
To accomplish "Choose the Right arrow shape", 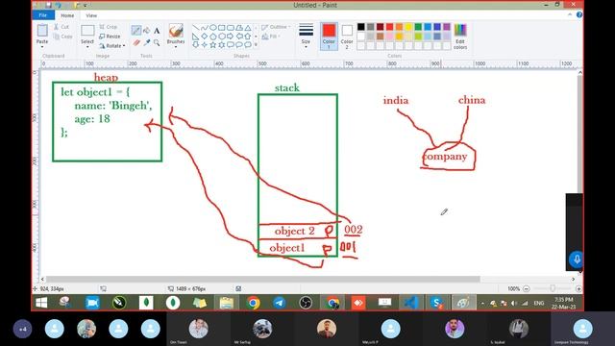I will [231, 37].
